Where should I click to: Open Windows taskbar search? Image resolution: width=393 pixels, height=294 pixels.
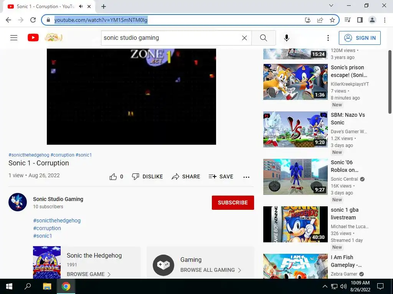pos(28,286)
